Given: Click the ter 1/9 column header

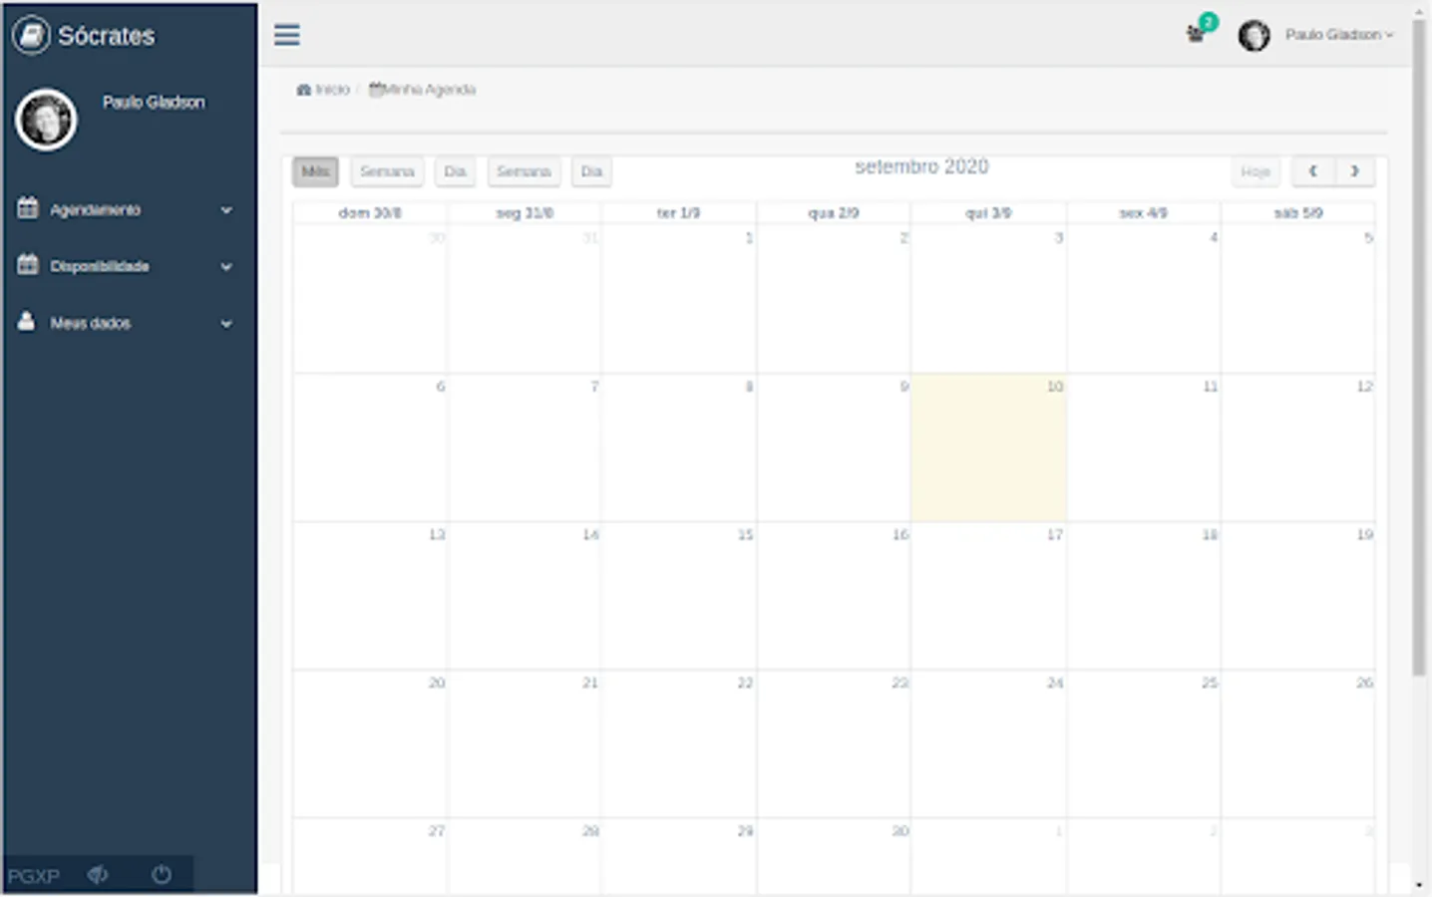Looking at the screenshot, I should coord(678,212).
